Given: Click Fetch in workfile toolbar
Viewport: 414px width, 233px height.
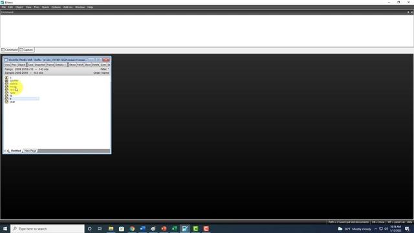Looking at the screenshot, I should [x=80, y=65].
